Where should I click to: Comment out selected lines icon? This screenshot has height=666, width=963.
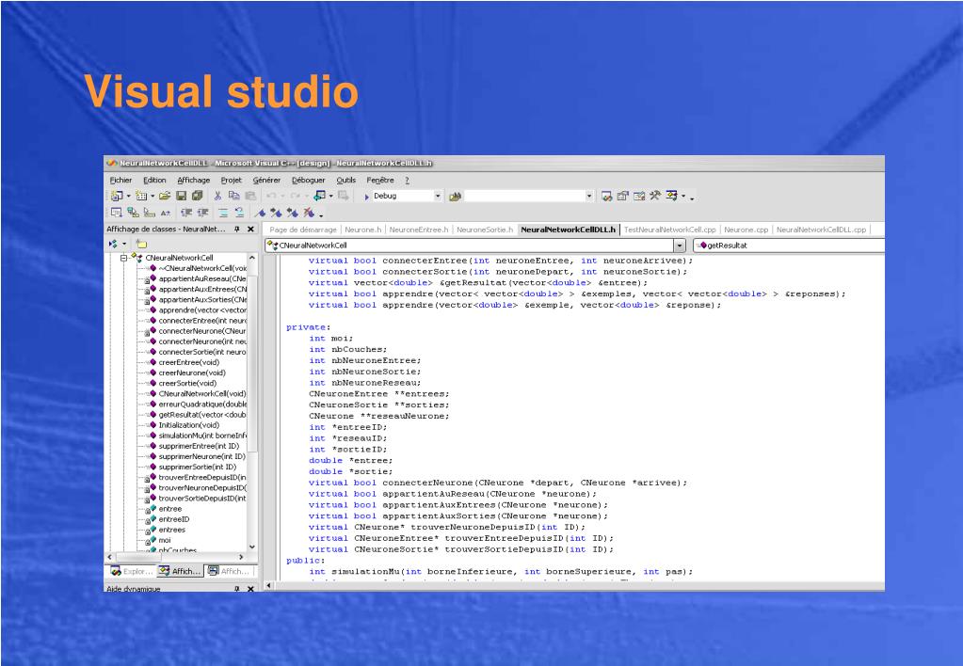point(223,213)
